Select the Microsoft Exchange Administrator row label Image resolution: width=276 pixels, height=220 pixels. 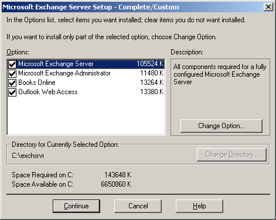point(64,73)
